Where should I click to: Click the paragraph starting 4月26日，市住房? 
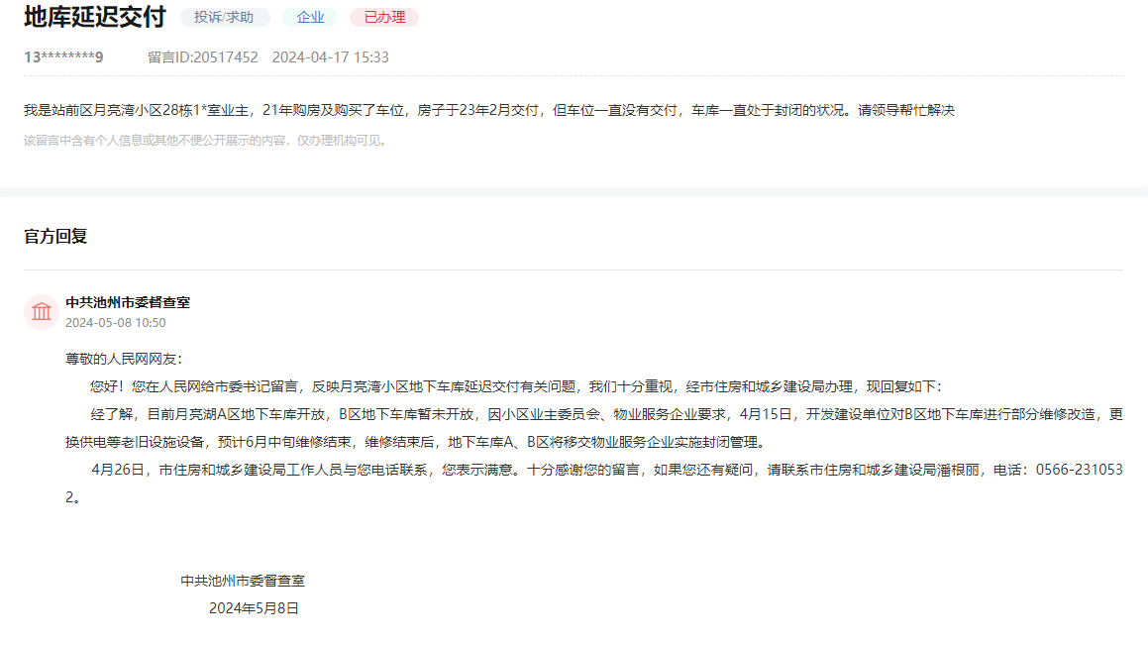pyautogui.click(x=593, y=484)
